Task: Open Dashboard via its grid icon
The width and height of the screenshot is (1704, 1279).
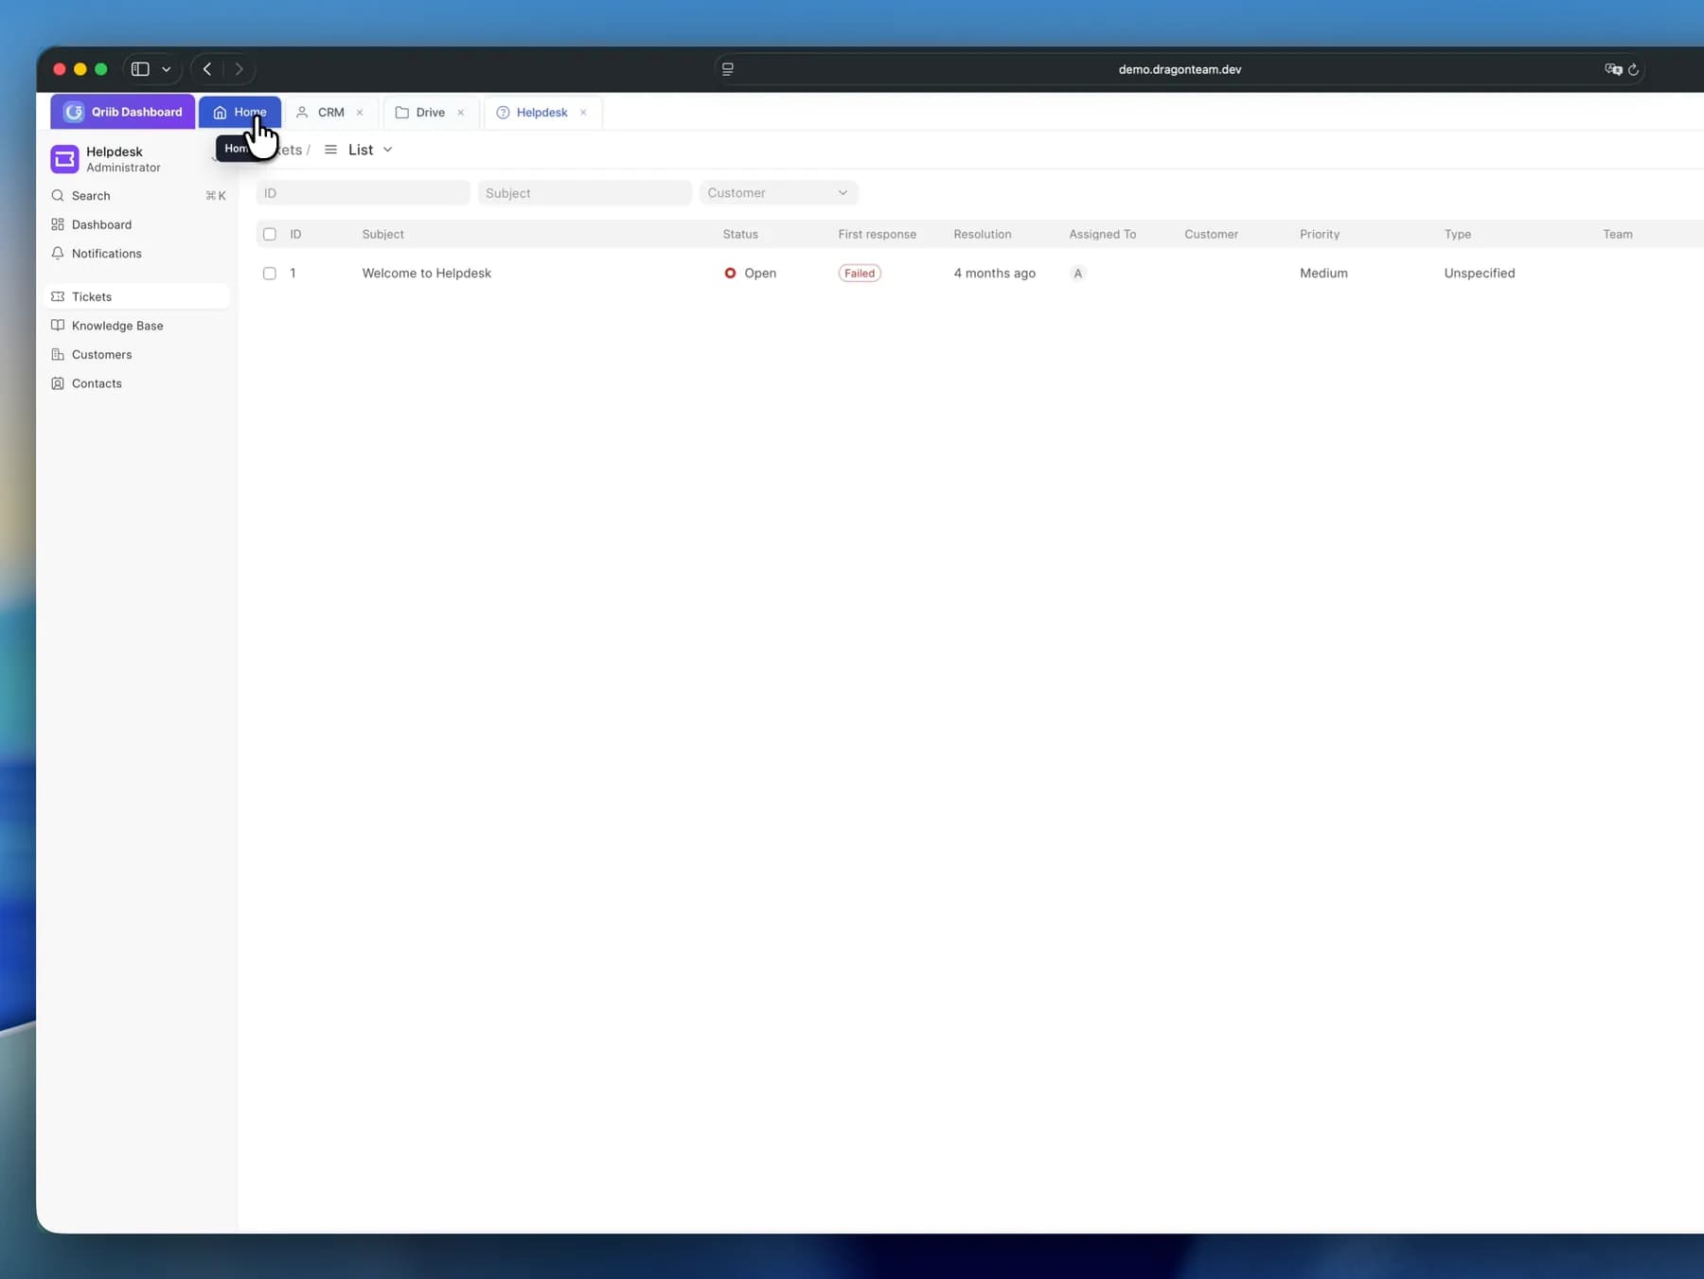Action: pyautogui.click(x=58, y=224)
